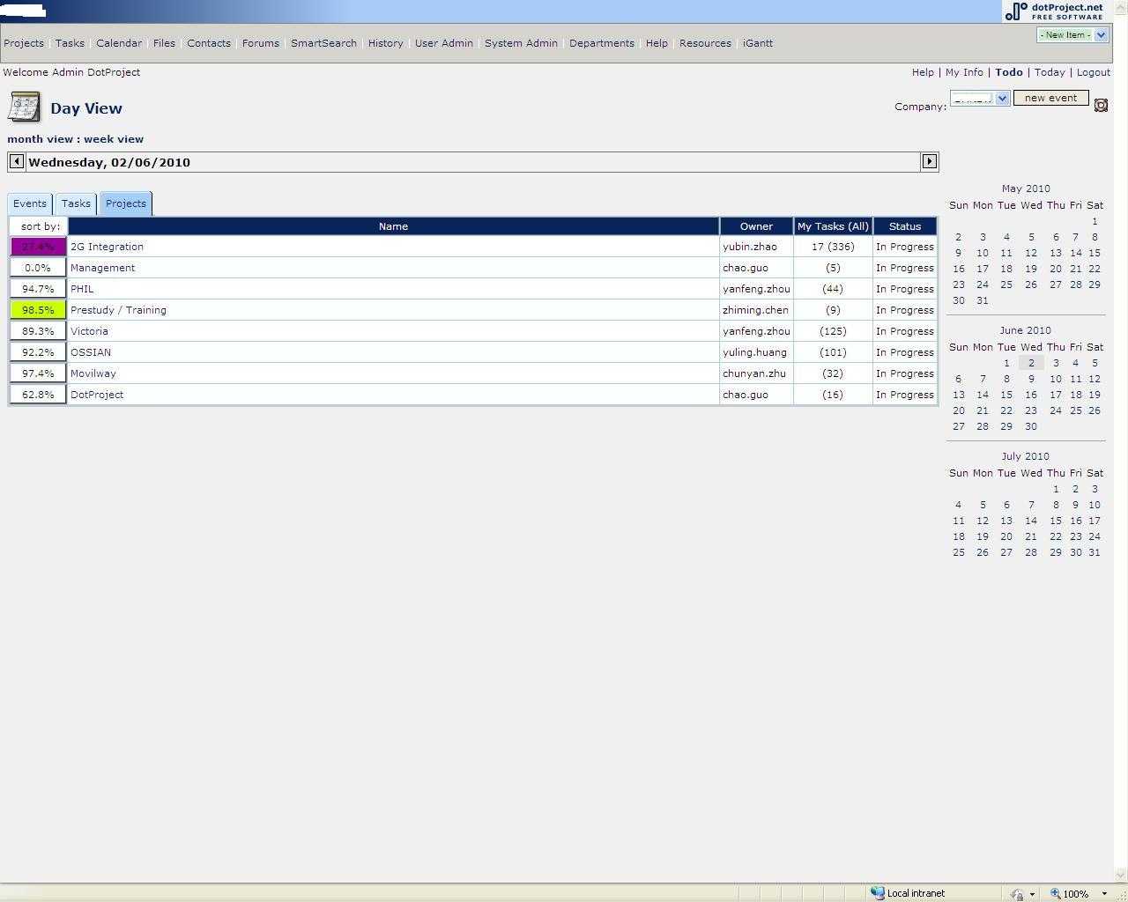Click 94.7% progress cell for PHIL
Screen dimensions: 1128x902
click(x=38, y=289)
